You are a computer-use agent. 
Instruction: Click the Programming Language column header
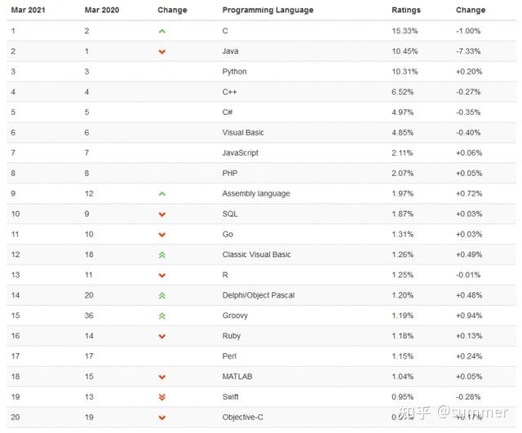tap(268, 10)
